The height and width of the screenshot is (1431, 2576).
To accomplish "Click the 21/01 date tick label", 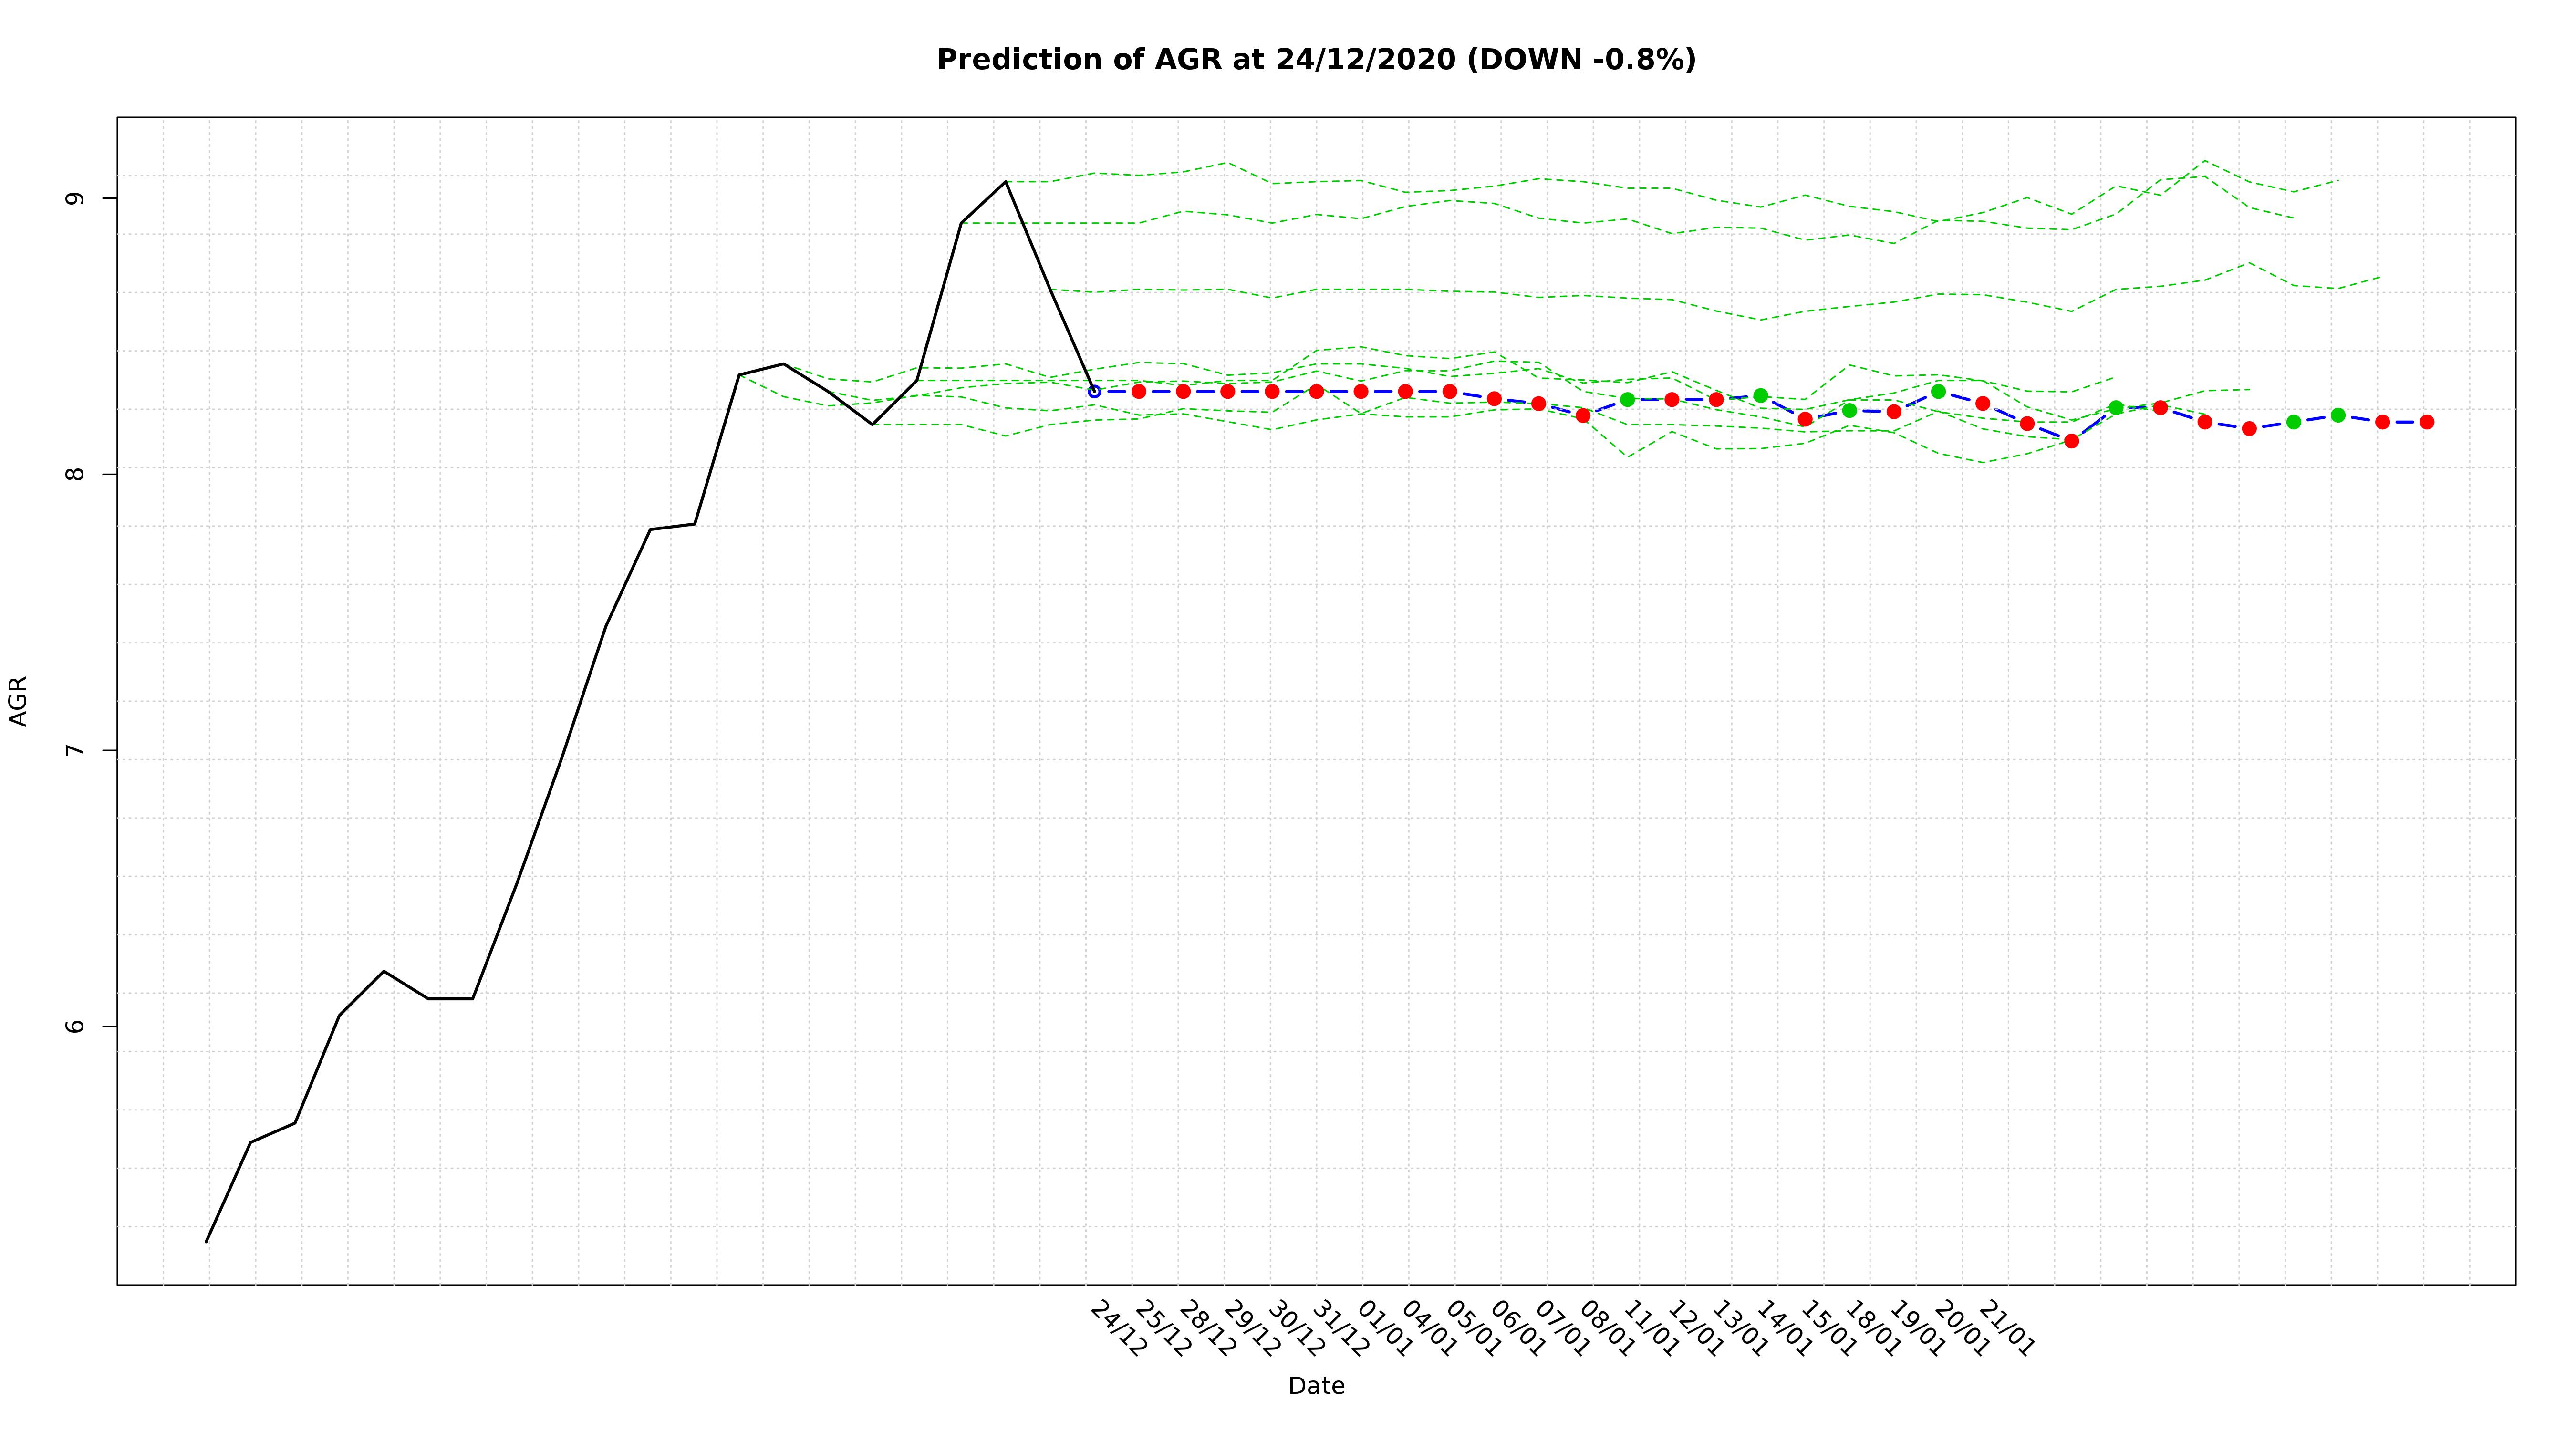I will [2006, 1329].
